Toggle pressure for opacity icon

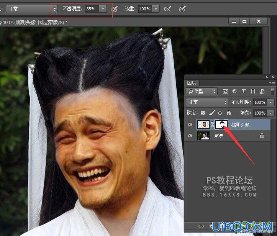(x=115, y=9)
